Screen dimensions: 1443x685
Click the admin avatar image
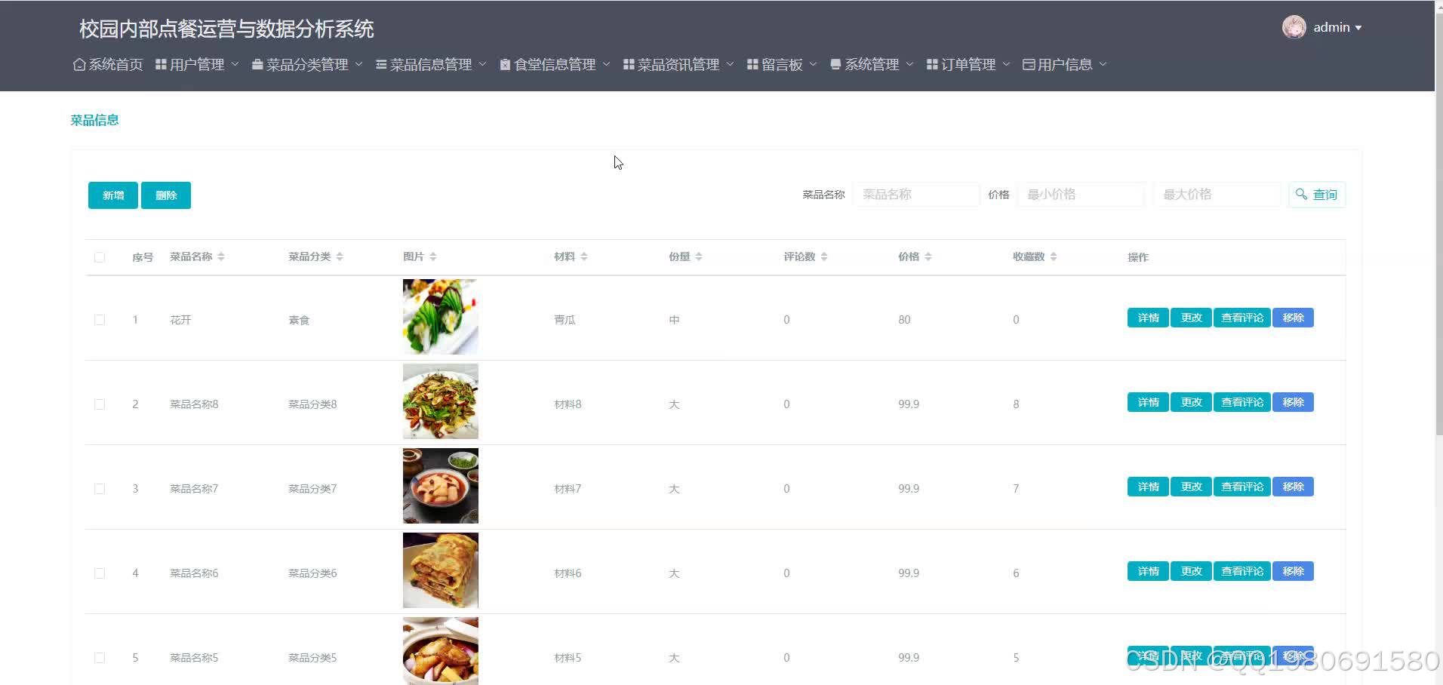(1292, 26)
